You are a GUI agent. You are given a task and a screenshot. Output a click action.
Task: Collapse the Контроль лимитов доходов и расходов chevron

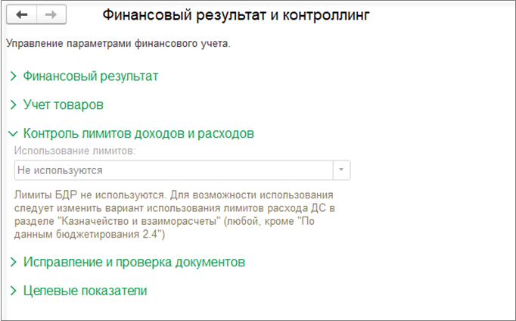click(13, 133)
